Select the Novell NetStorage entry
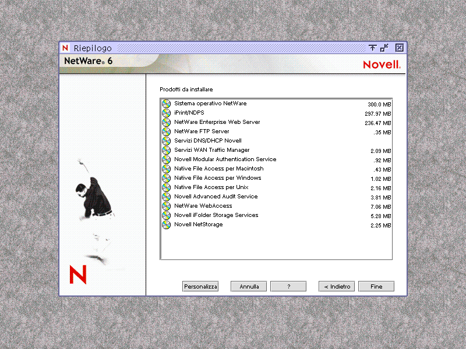This screenshot has width=466, height=349. click(x=198, y=225)
